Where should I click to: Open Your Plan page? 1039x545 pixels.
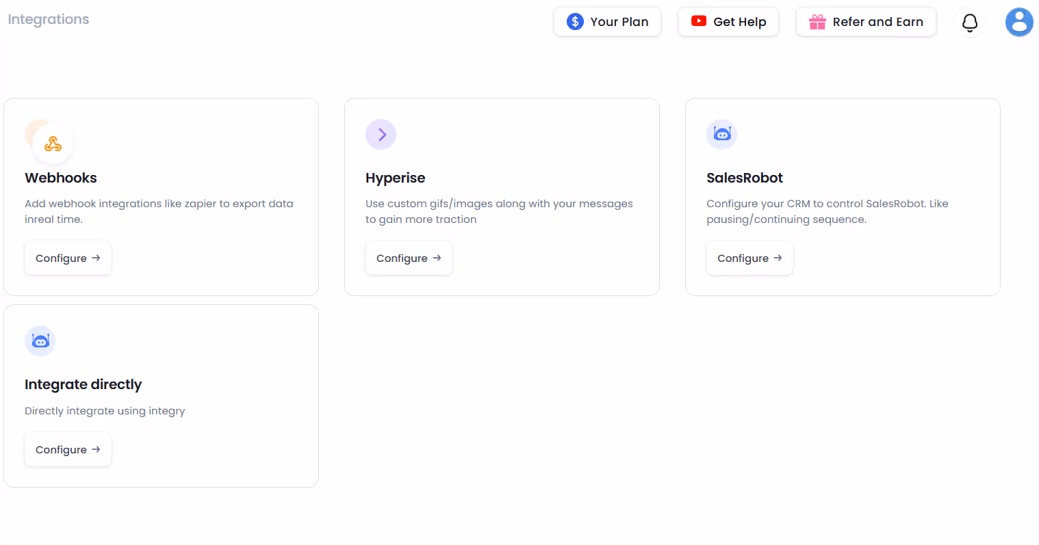click(607, 21)
